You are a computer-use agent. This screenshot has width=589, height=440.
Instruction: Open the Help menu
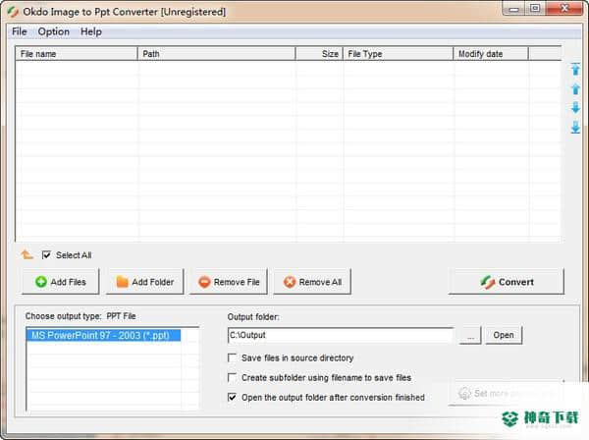91,31
